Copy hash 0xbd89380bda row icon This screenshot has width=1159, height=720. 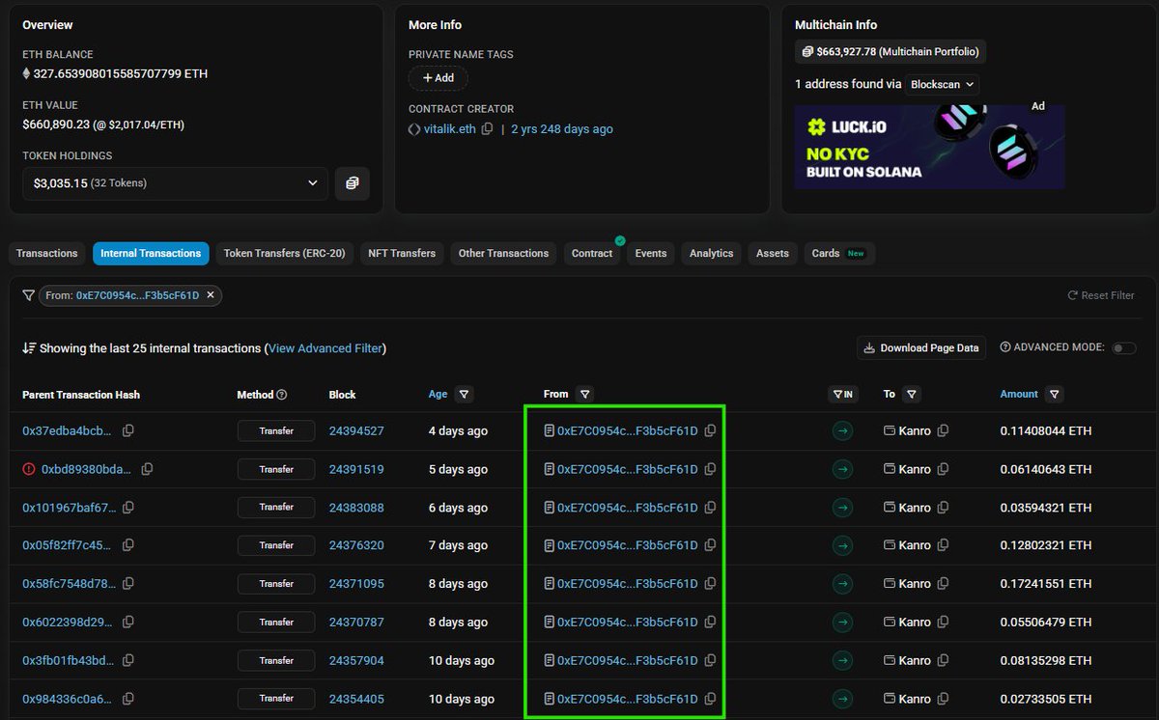click(148, 469)
